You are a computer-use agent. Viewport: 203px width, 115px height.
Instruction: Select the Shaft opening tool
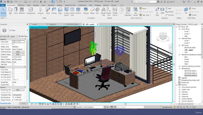tap(162, 11)
